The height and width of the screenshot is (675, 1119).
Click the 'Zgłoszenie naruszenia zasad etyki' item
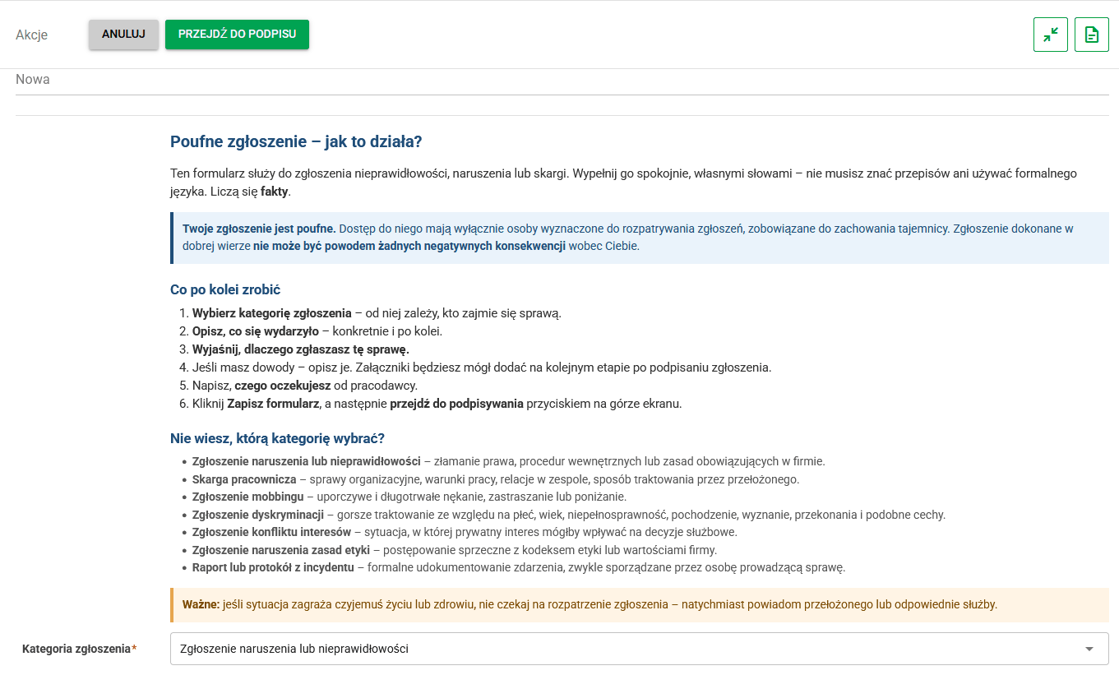pyautogui.click(x=455, y=550)
